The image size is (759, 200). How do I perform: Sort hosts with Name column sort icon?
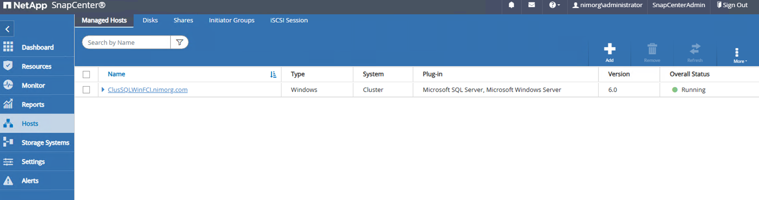click(273, 74)
